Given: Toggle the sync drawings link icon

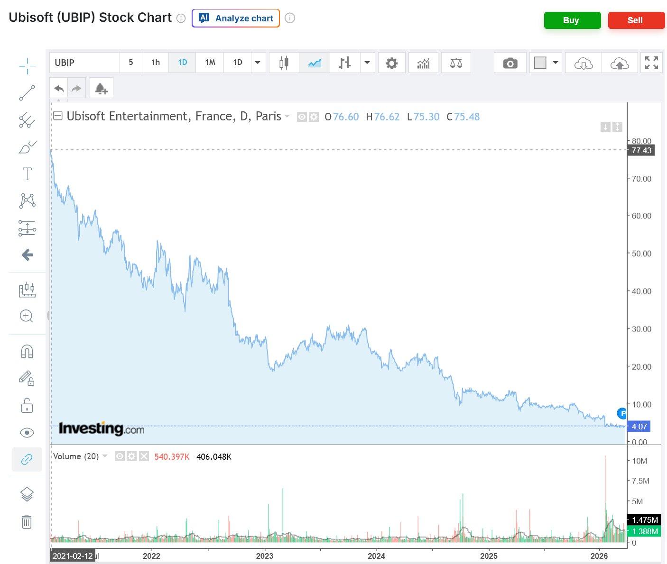Looking at the screenshot, I should click(x=27, y=459).
